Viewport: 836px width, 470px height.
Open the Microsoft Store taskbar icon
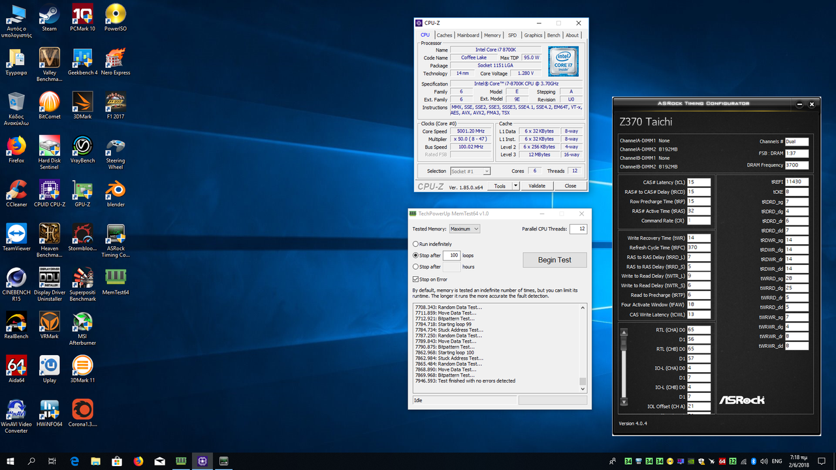click(117, 461)
